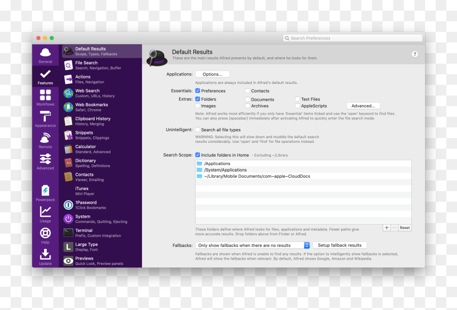Open the General section hat icon
The height and width of the screenshot is (310, 457).
(45, 53)
